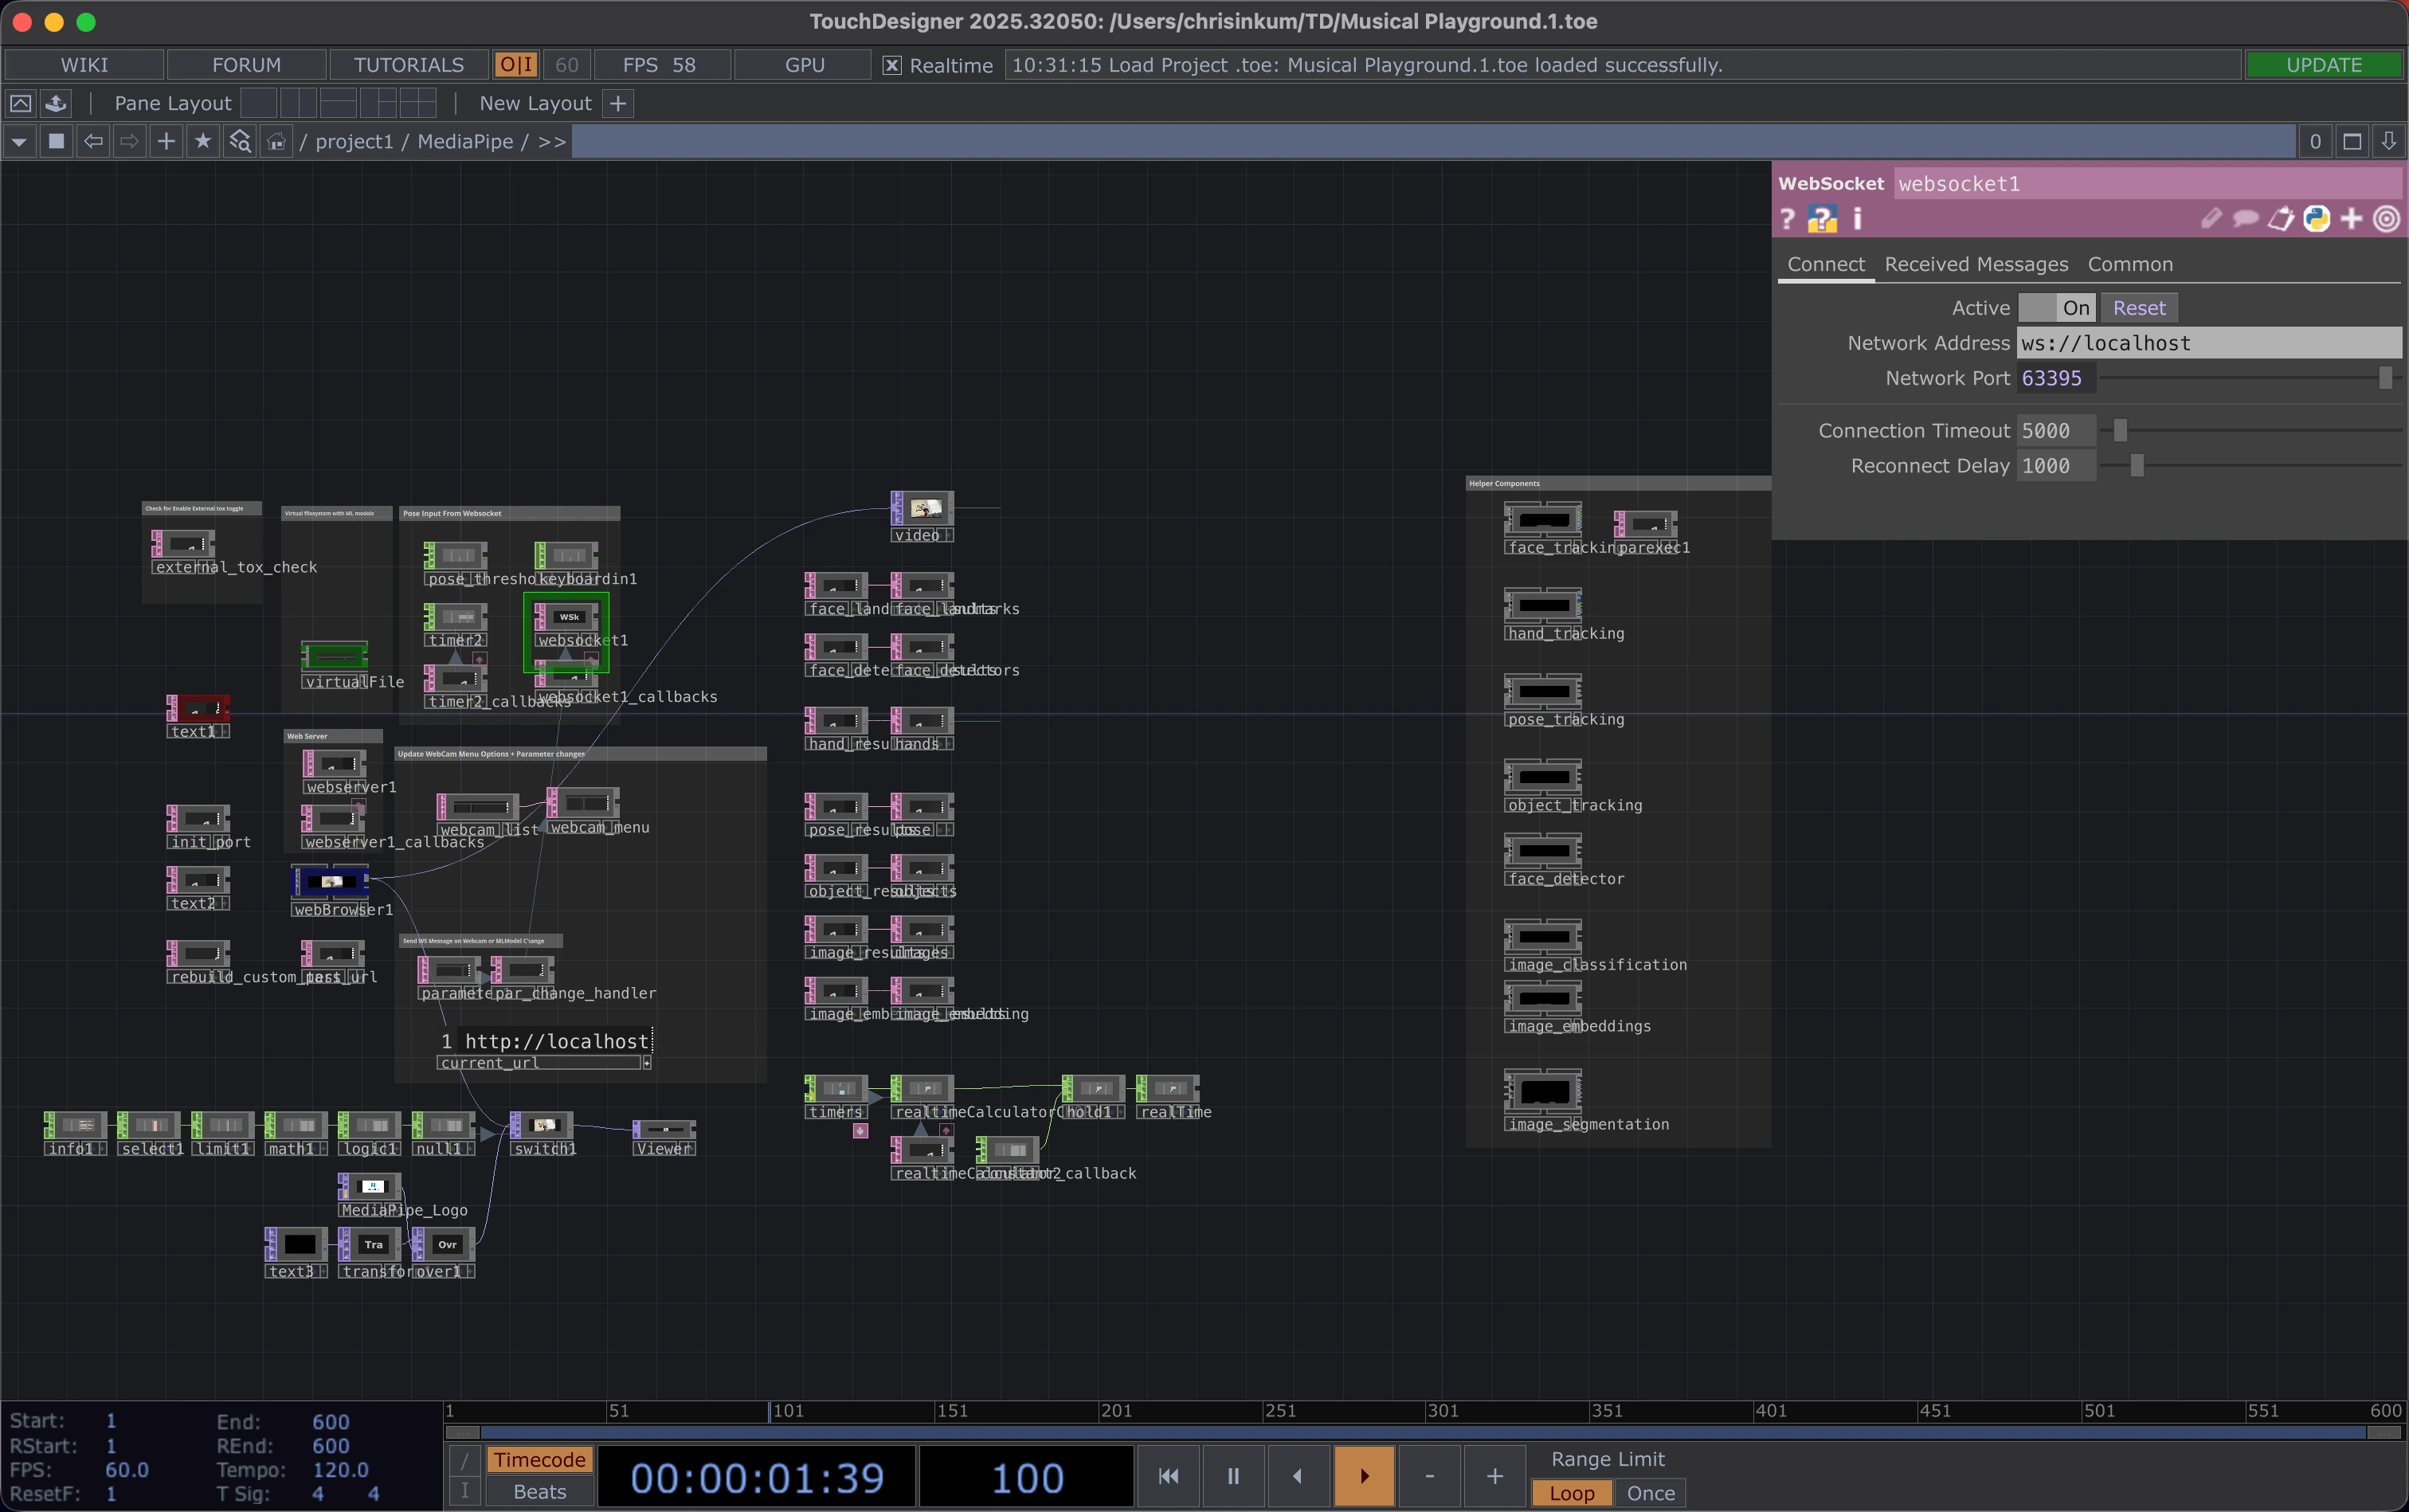Screen dimensions: 2409x1512
Task: Click the websocket1 operator name field
Action: [2147, 184]
